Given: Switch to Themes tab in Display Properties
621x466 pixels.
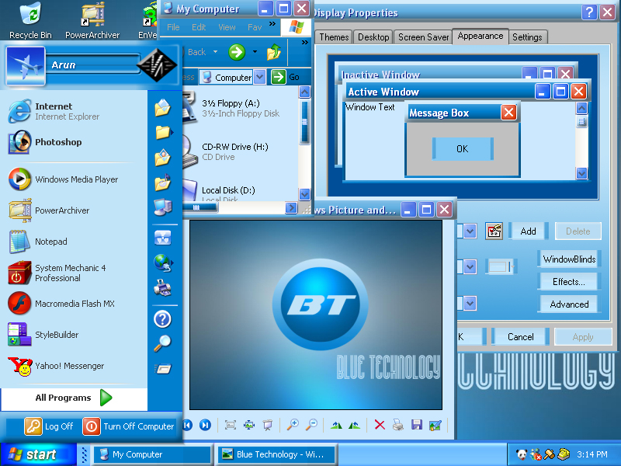Looking at the screenshot, I should 334,37.
